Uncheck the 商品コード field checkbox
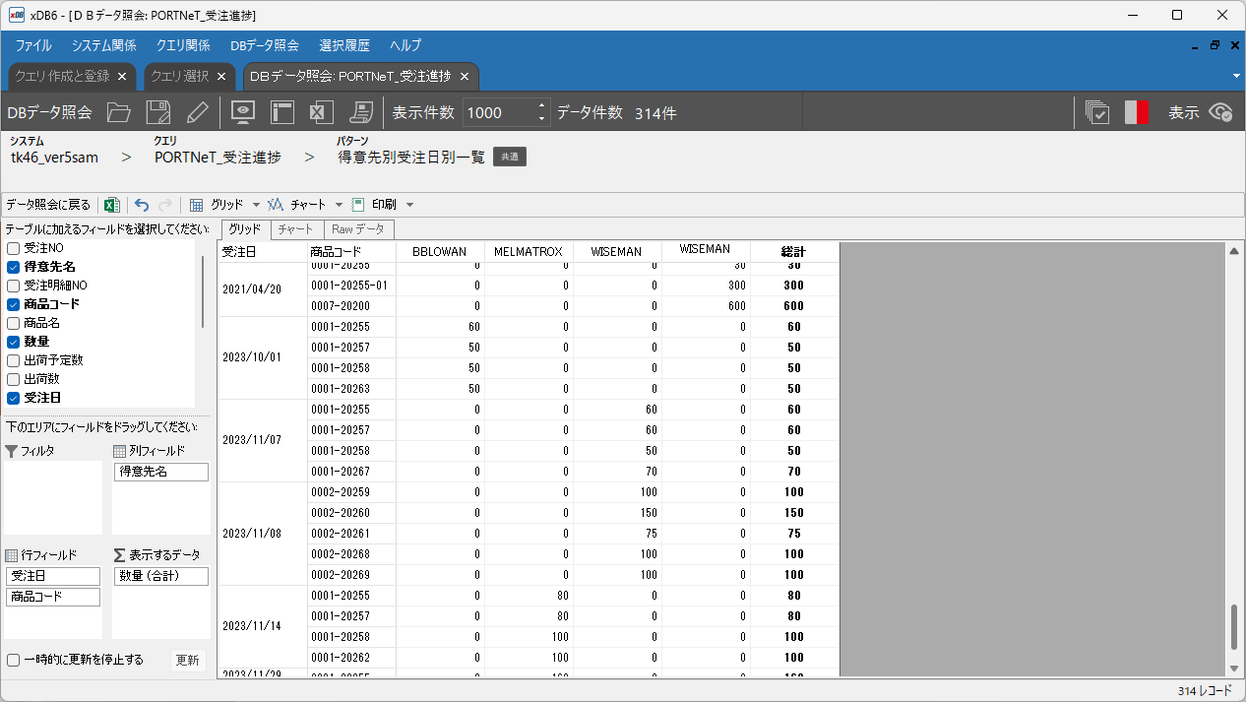 tap(14, 303)
